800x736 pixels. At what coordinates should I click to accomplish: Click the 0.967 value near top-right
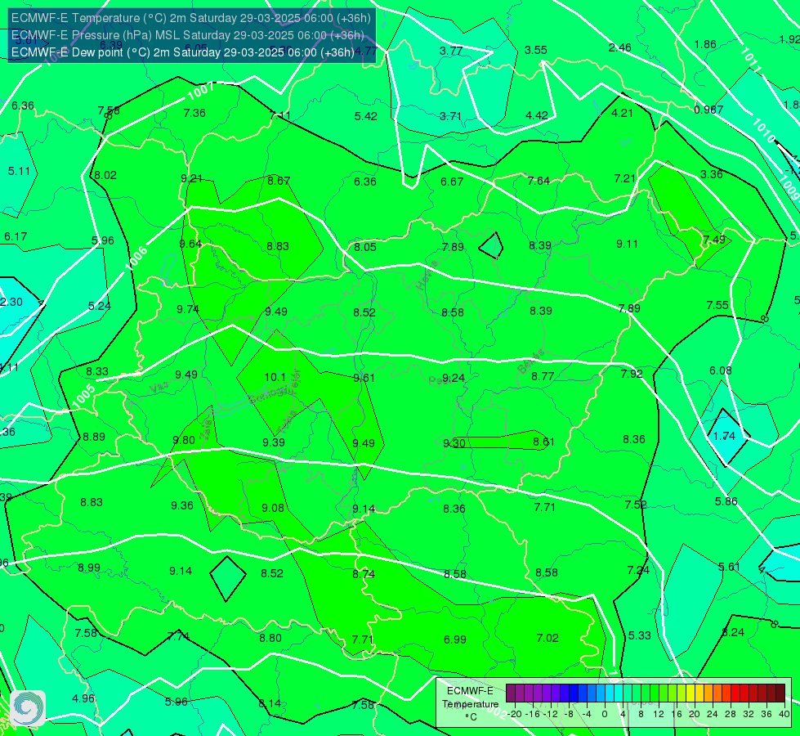708,110
